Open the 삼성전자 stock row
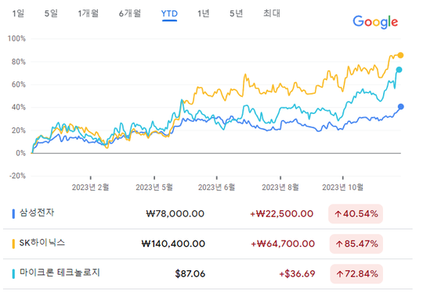The height and width of the screenshot is (296, 423). pyautogui.click(x=208, y=214)
